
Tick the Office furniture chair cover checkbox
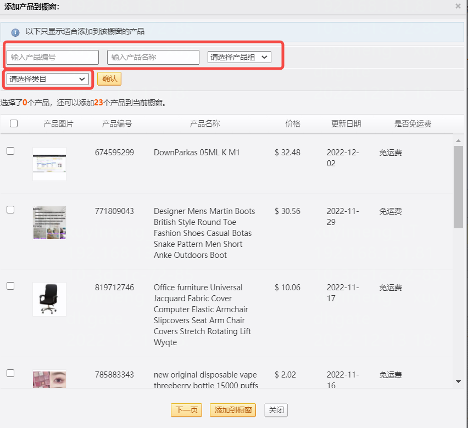click(x=10, y=286)
